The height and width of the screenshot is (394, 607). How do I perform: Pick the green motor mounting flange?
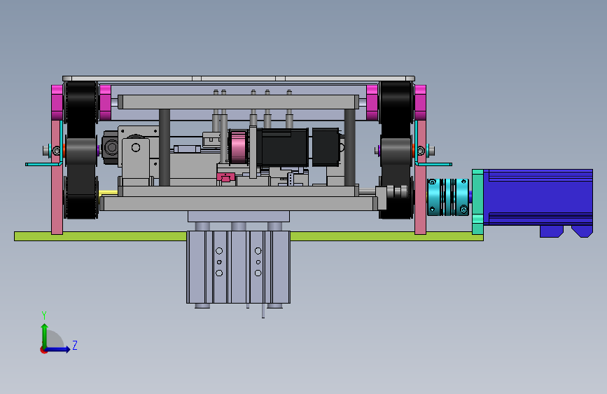(x=477, y=202)
